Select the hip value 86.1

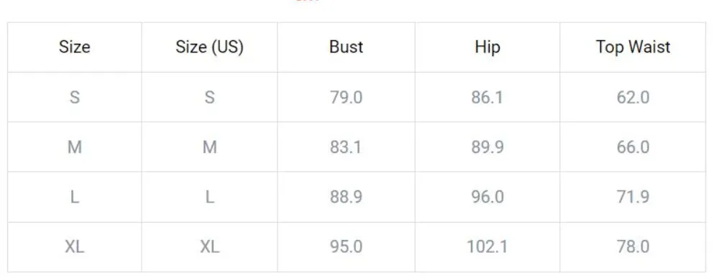pyautogui.click(x=487, y=97)
